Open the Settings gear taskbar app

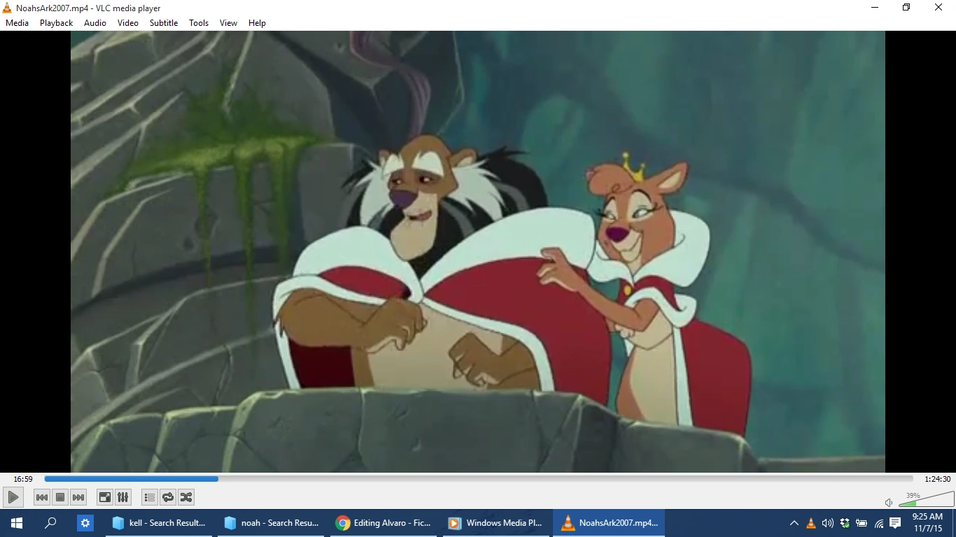tap(85, 523)
